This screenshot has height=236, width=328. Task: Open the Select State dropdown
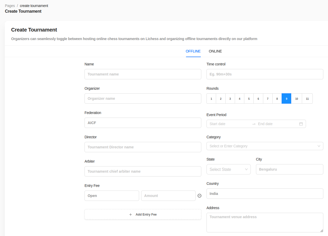click(229, 169)
